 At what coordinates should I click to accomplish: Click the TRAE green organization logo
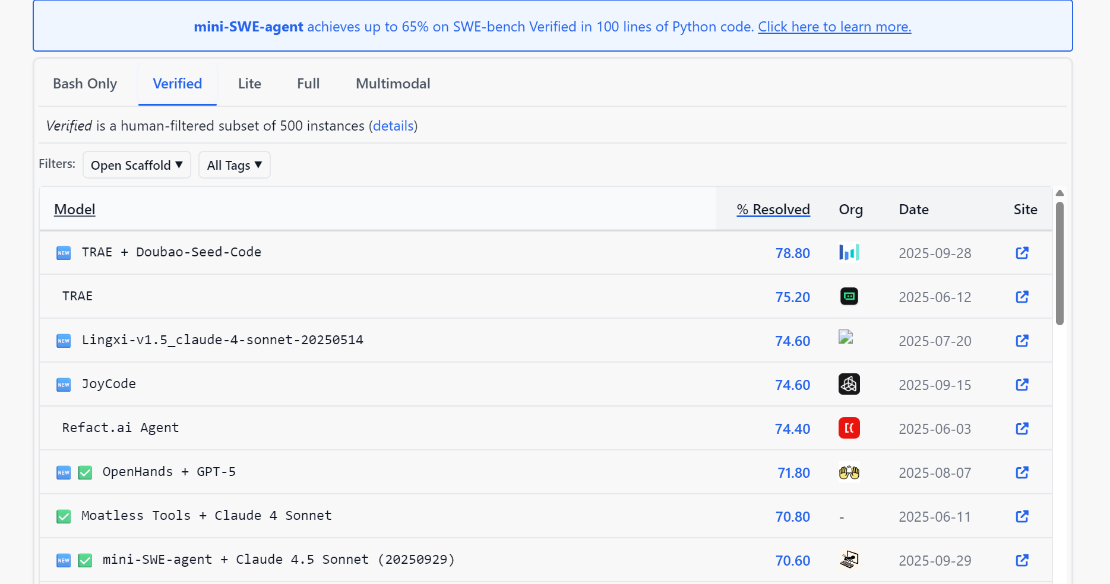849,296
